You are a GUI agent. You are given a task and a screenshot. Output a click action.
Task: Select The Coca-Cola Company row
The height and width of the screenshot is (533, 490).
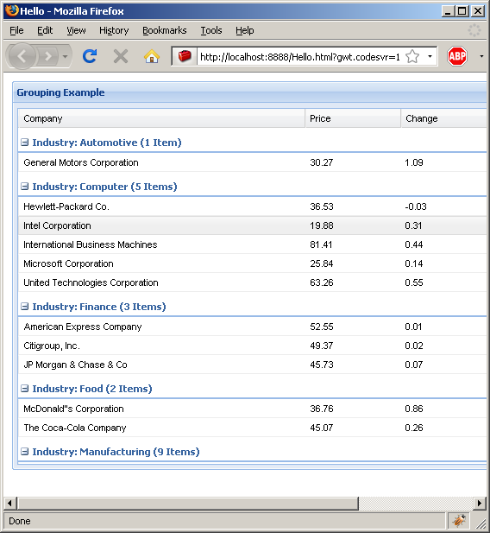pos(252,428)
